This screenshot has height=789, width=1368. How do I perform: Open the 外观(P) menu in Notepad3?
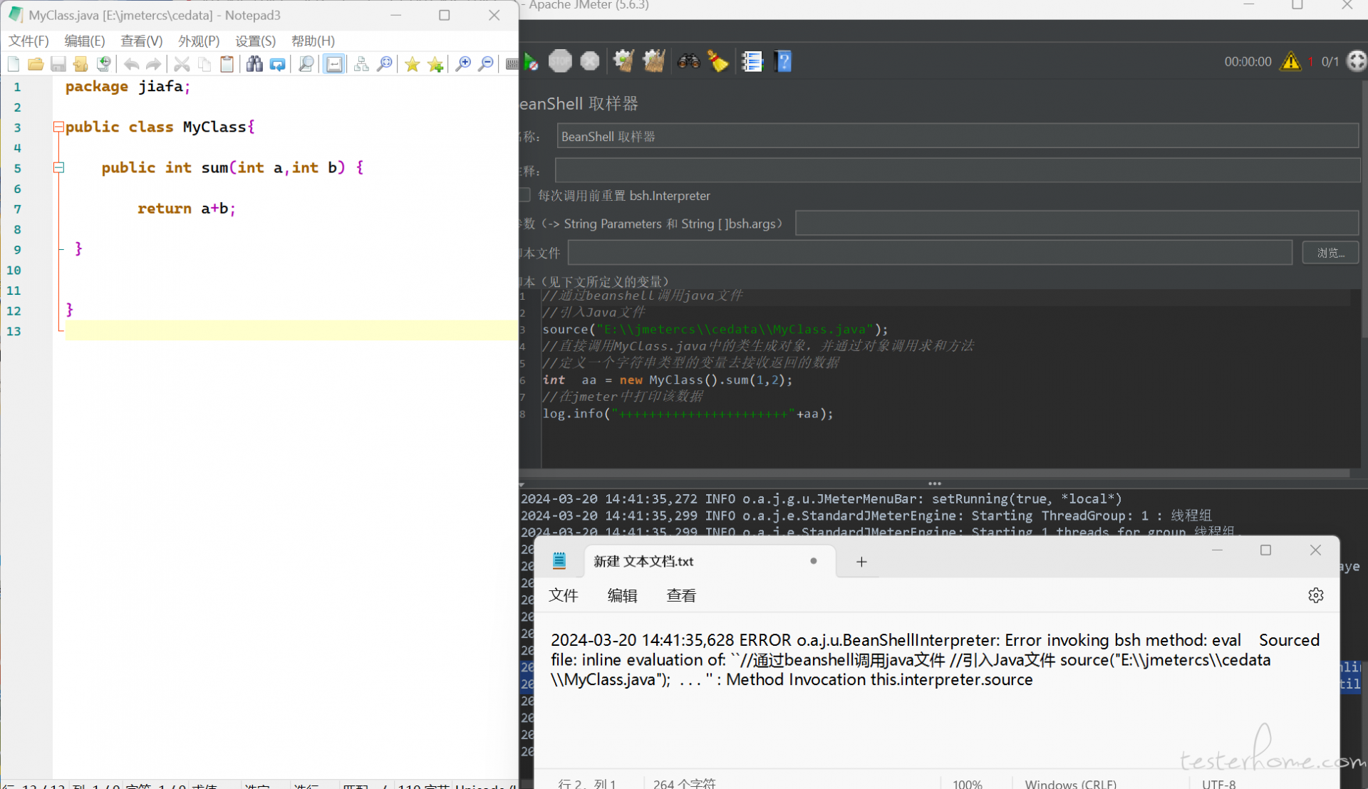pos(199,41)
